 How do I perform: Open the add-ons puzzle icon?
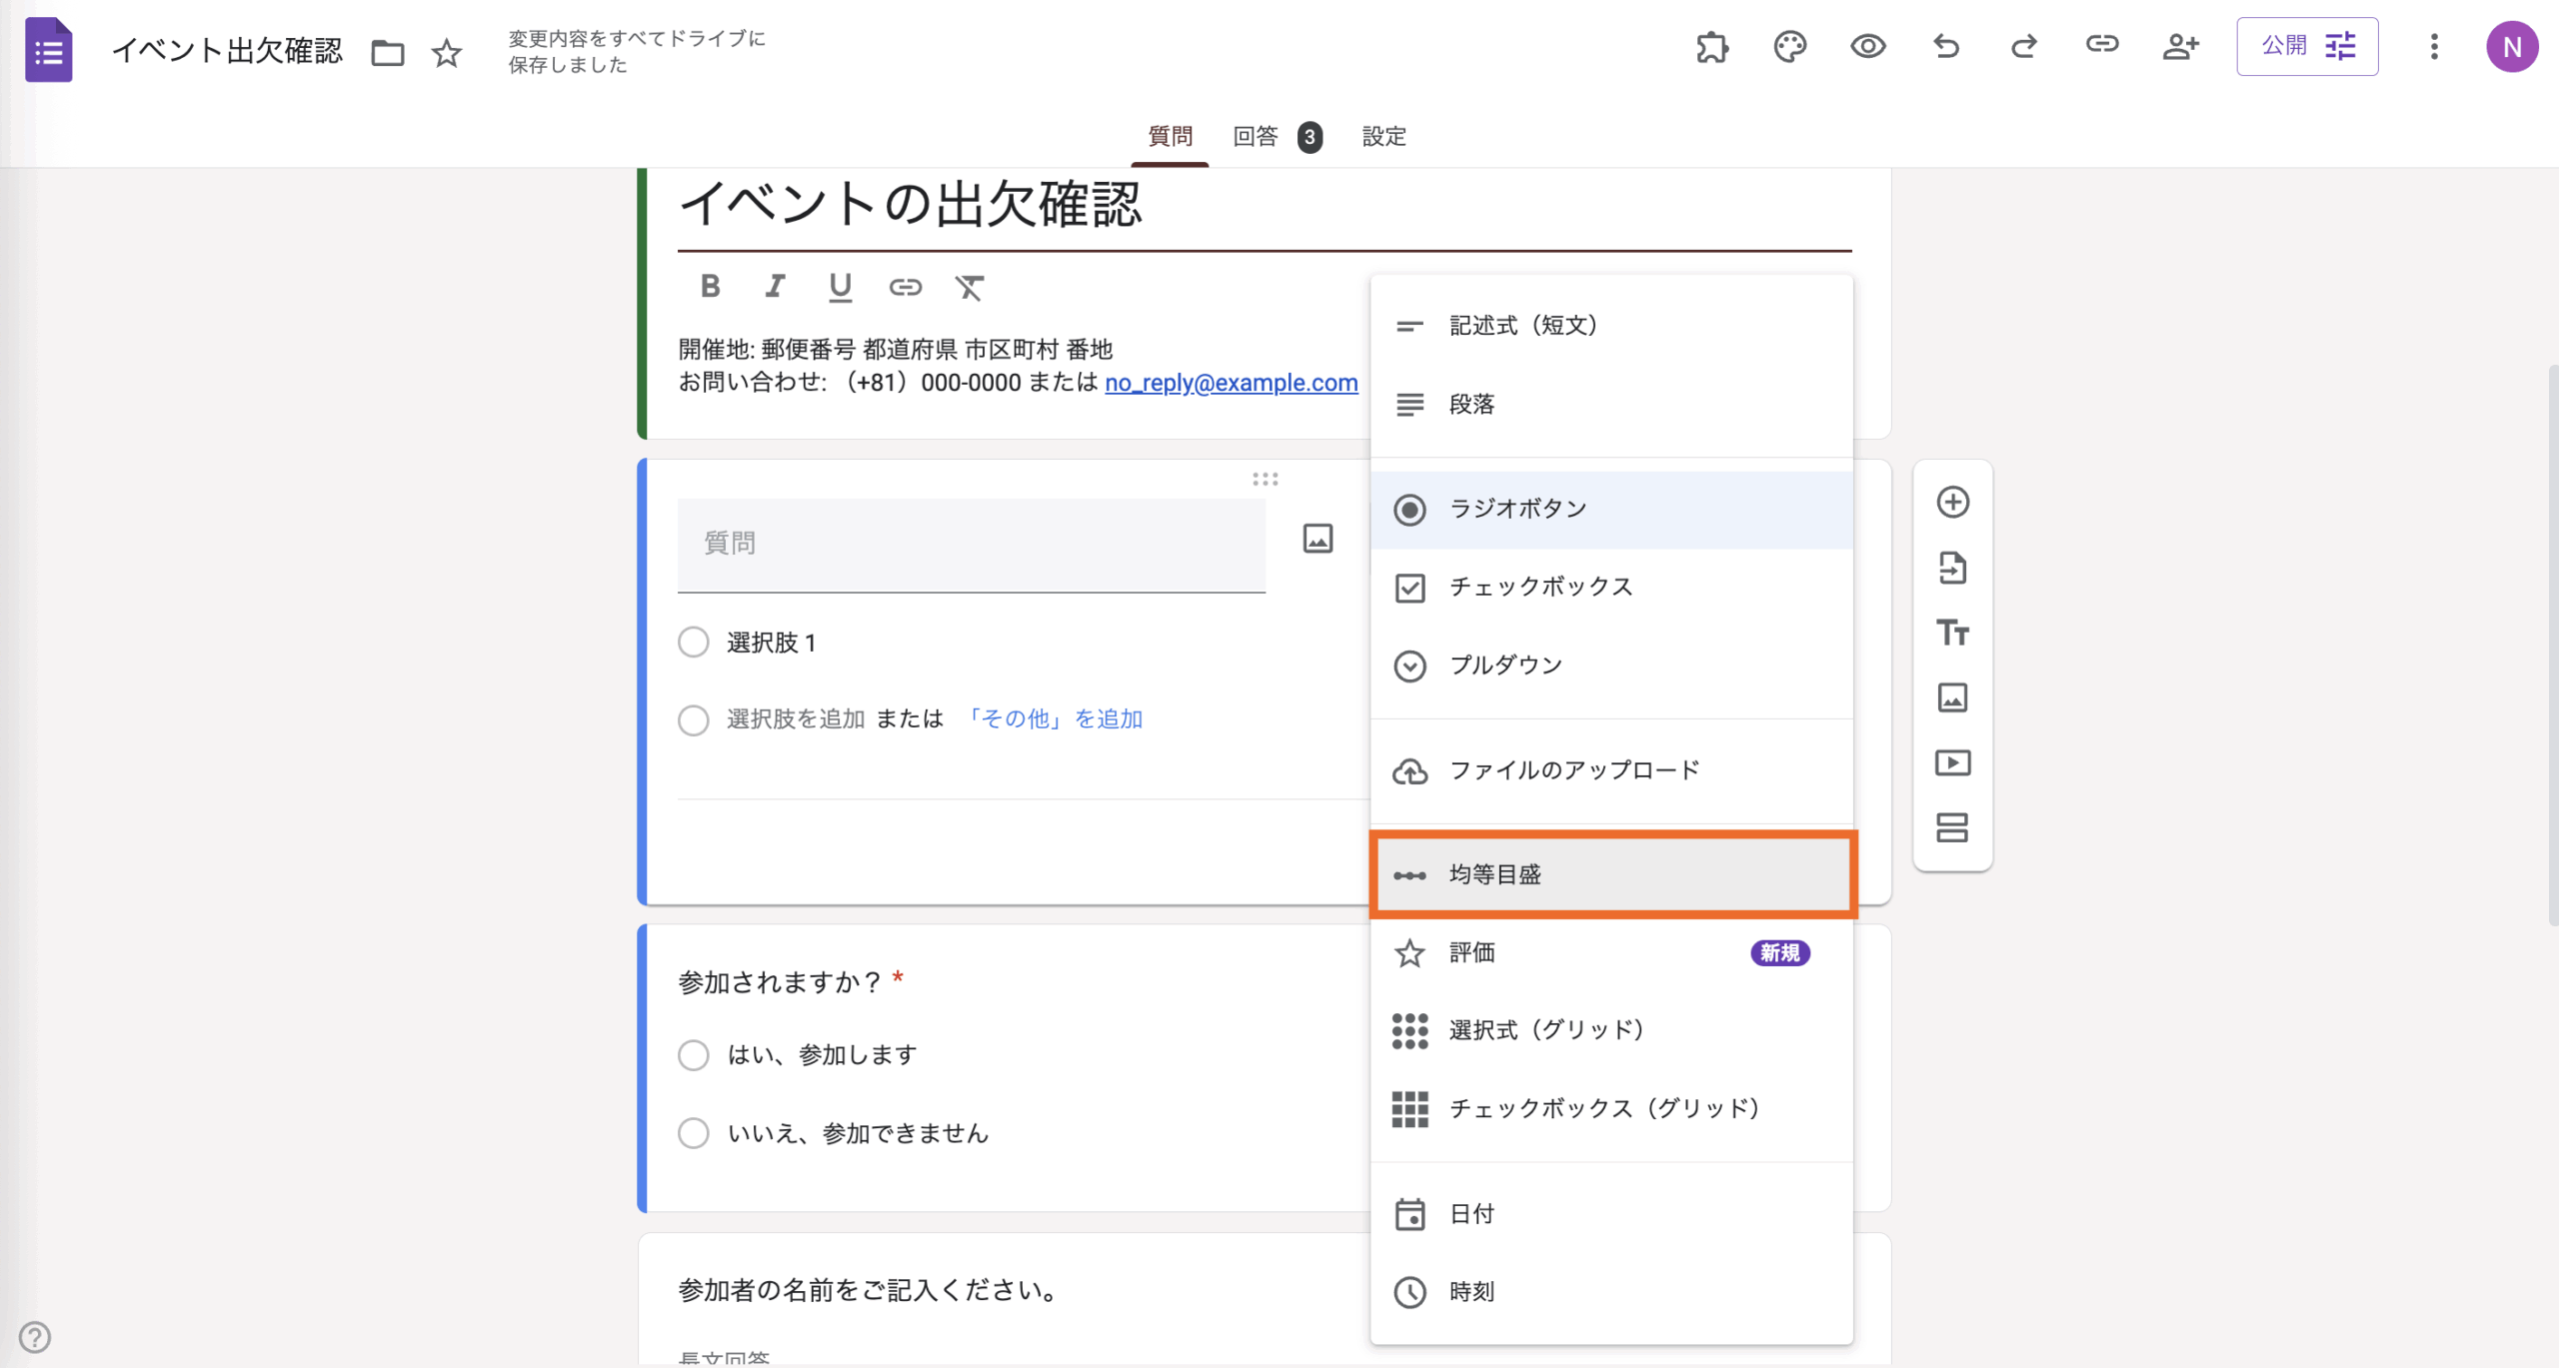[1712, 46]
